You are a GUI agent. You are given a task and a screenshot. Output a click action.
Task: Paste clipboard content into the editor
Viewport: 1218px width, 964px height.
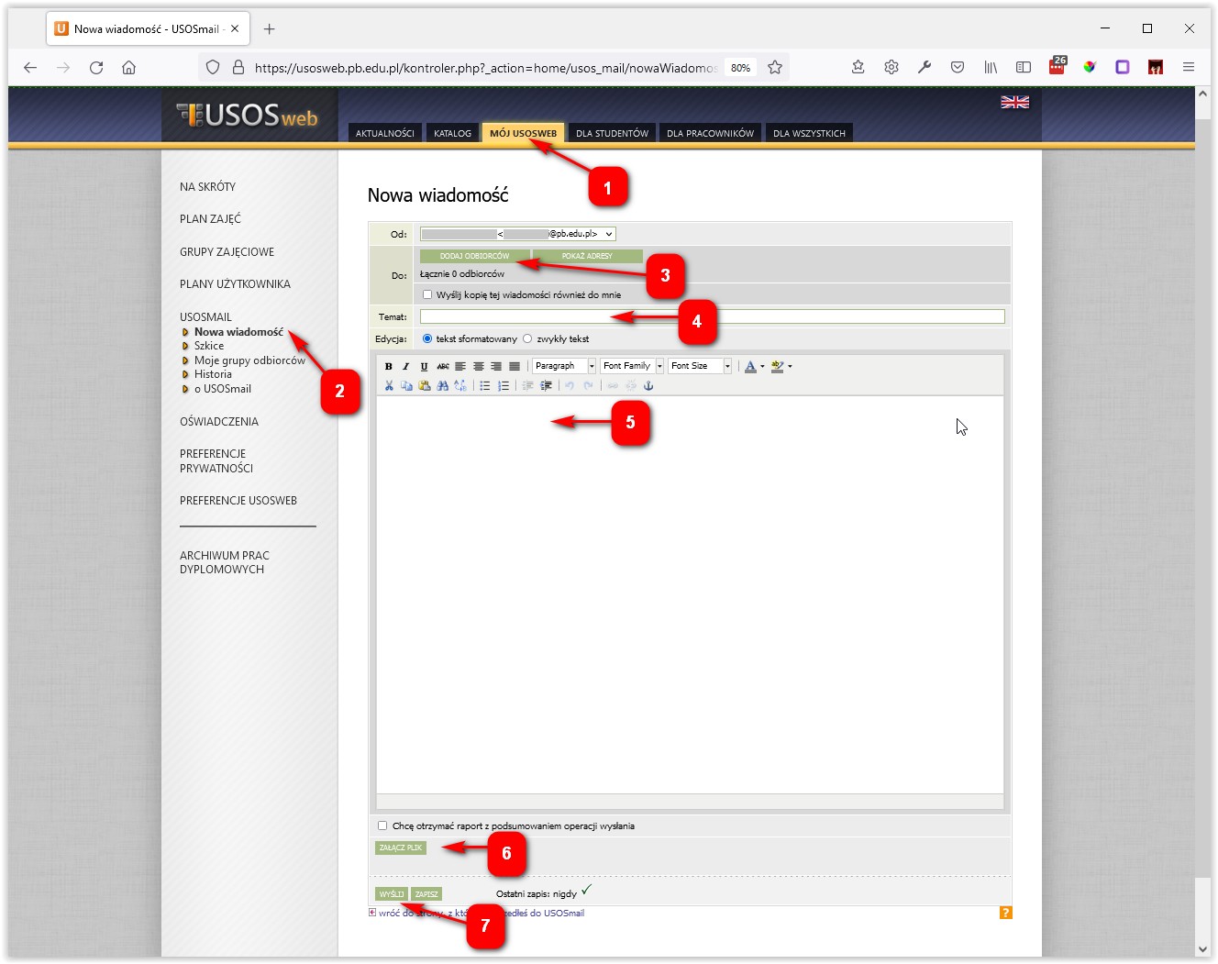pos(425,386)
